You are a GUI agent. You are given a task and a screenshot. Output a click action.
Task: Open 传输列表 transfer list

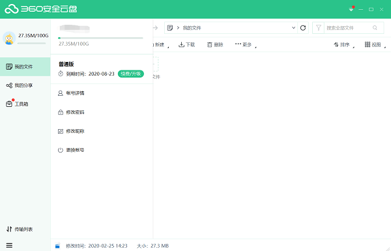click(20, 229)
